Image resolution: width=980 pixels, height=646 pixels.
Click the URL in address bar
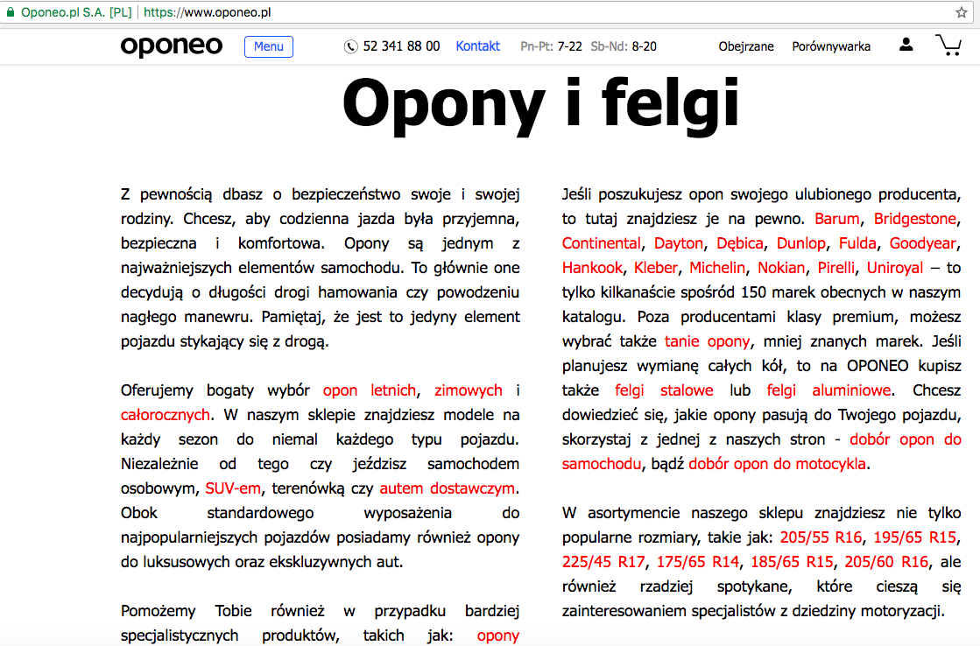[208, 12]
